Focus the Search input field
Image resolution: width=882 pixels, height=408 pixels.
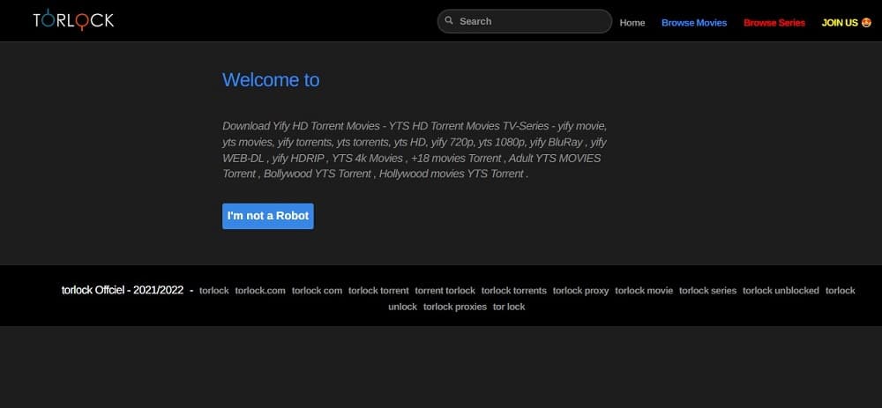pos(524,21)
